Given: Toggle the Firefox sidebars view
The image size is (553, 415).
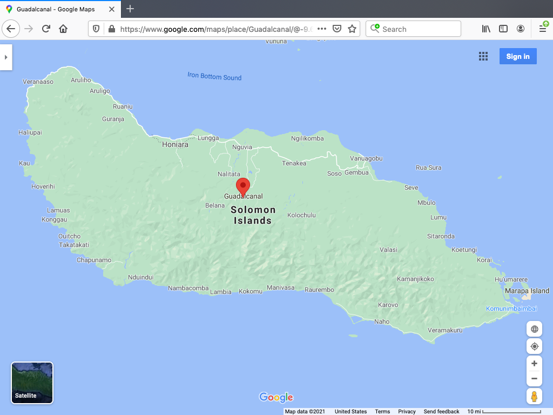Looking at the screenshot, I should click(503, 29).
